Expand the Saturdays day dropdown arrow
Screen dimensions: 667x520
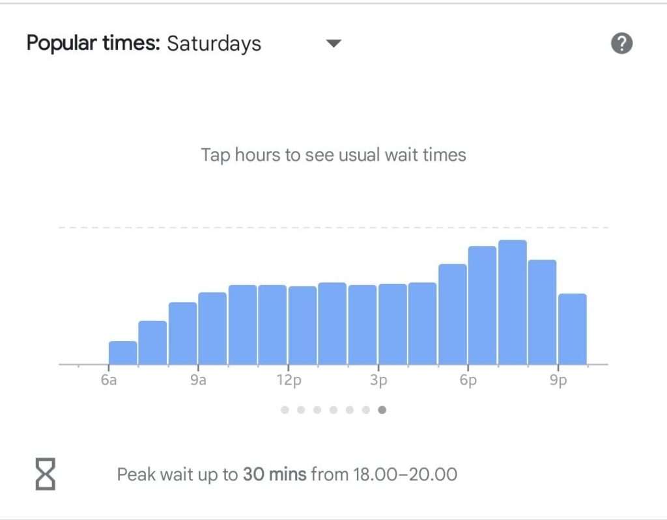333,44
